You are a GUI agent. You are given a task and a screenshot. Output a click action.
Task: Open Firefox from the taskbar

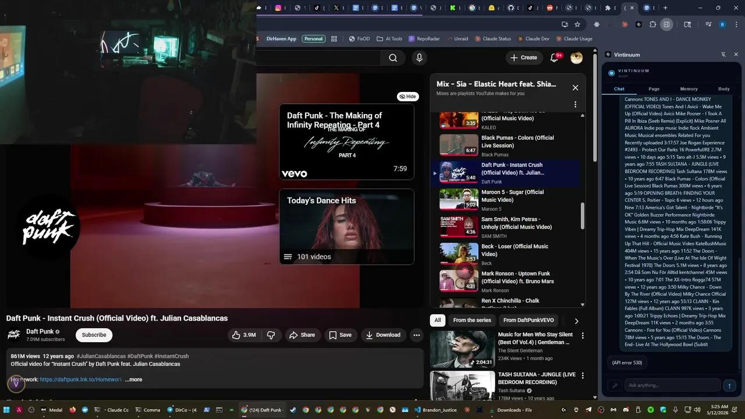pos(72,410)
